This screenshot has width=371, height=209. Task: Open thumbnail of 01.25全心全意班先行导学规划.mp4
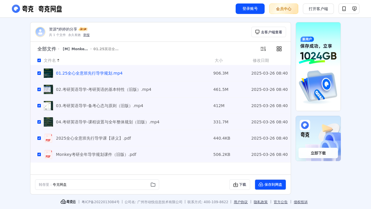point(48,73)
